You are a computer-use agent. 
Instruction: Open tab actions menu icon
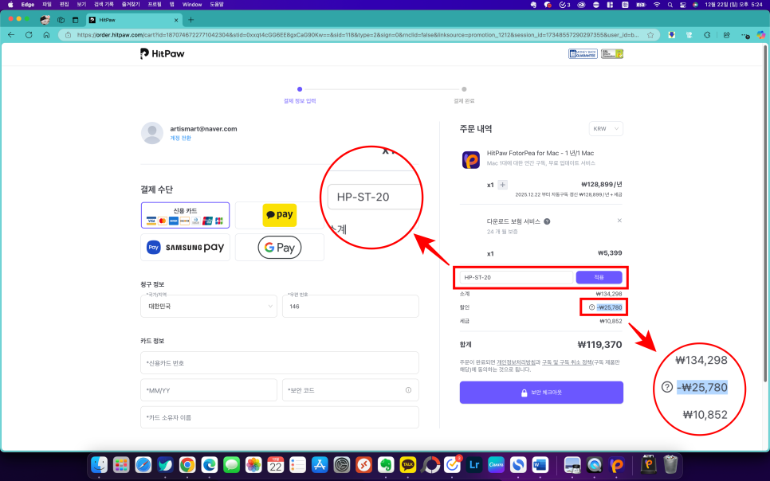point(75,20)
